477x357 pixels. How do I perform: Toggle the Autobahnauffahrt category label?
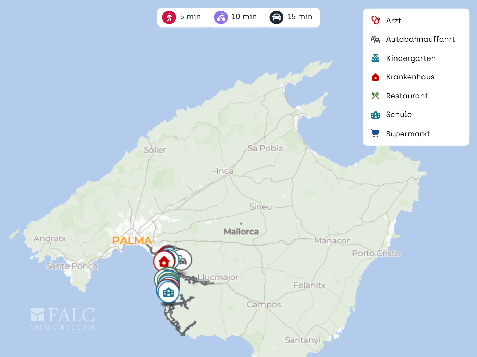click(420, 39)
